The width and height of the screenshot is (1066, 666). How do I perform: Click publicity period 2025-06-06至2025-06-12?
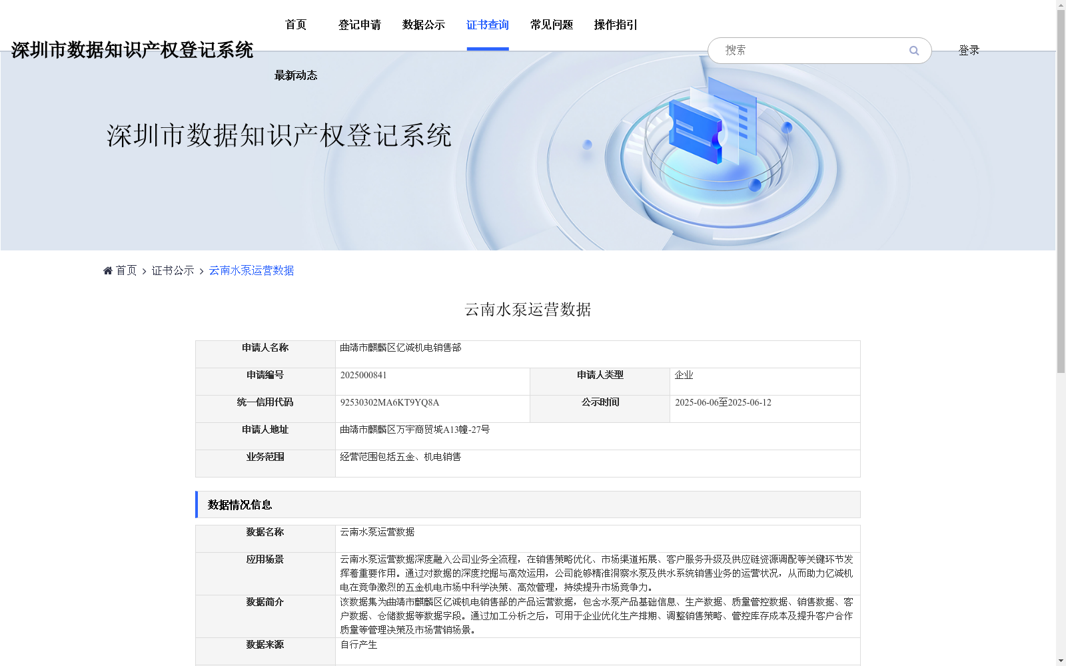723,402
